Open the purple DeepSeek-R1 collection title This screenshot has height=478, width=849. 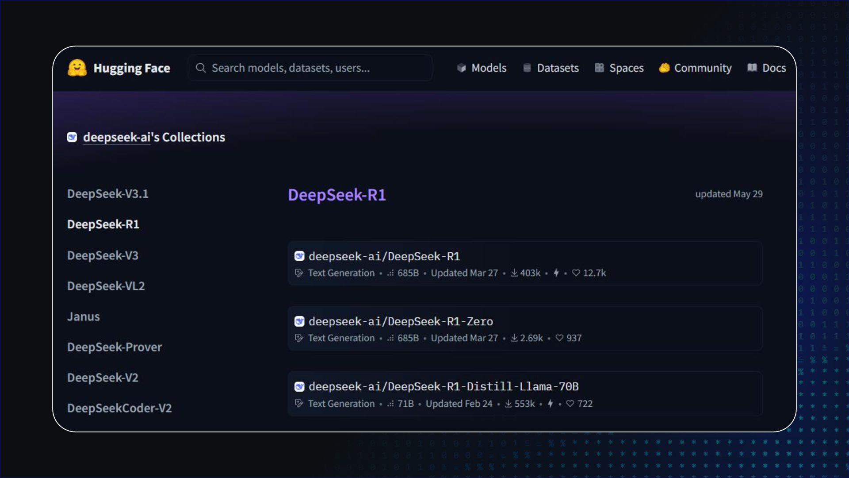pos(337,195)
